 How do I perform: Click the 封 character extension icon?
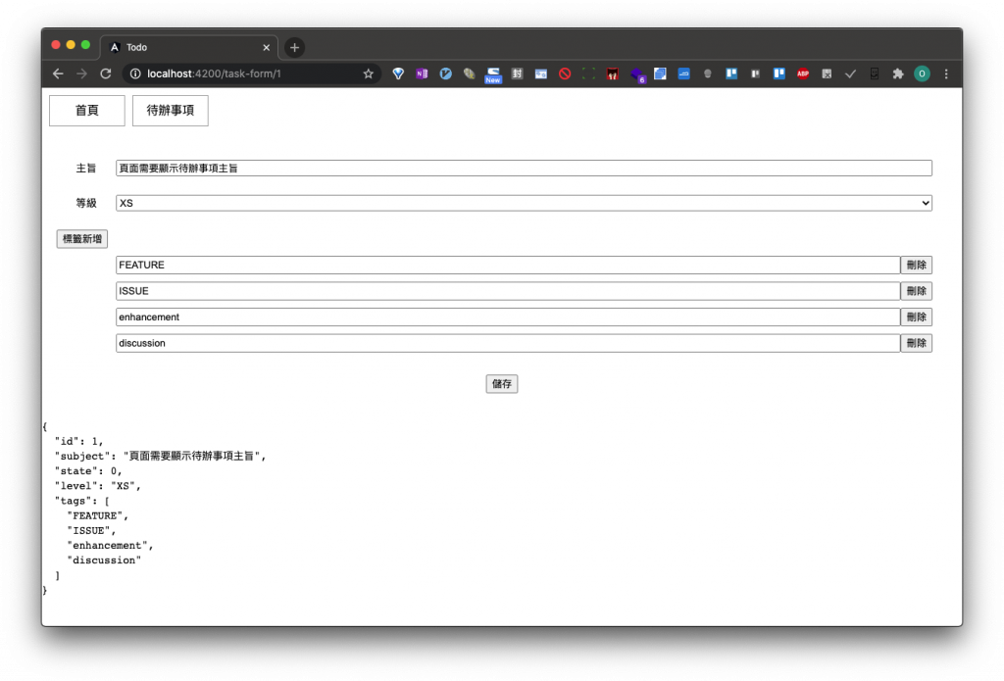[517, 73]
